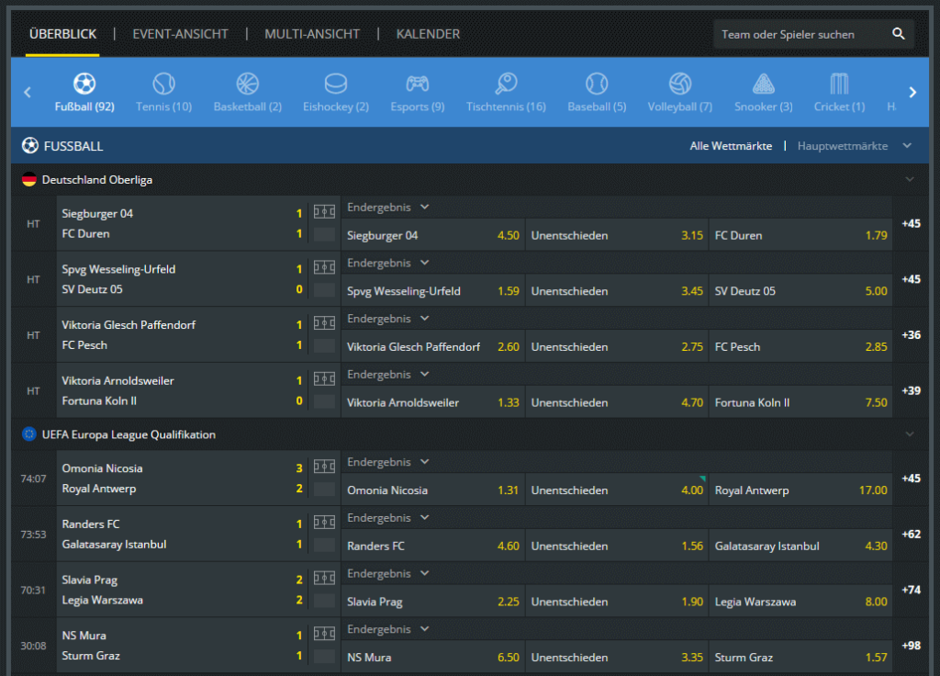Open Endergebnis dropdown for Spvg Wesseling-Urfeld match
The width and height of the screenshot is (940, 676).
[388, 263]
